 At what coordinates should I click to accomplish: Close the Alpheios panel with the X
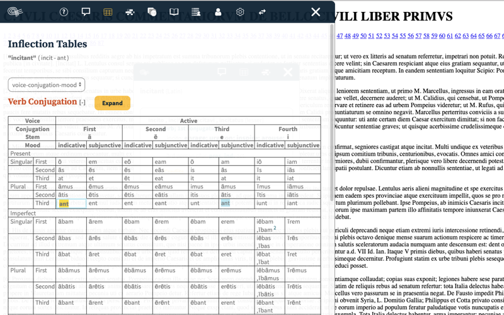tap(316, 12)
